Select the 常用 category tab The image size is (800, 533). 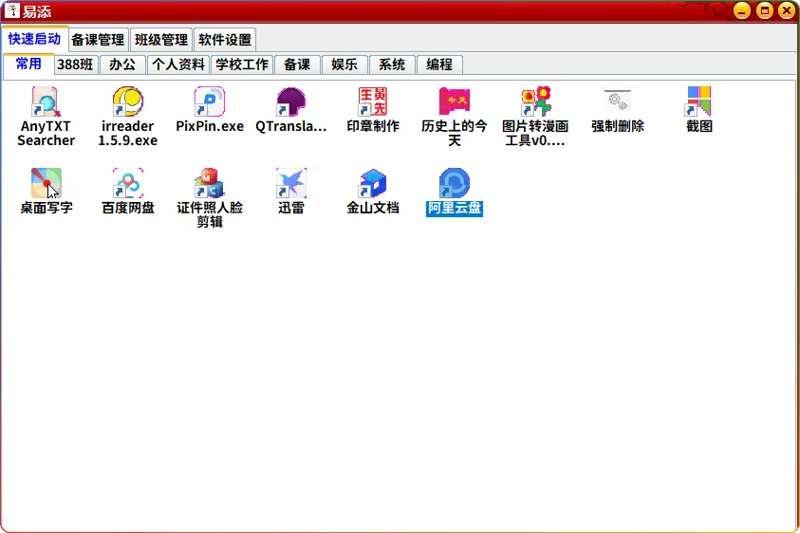coord(28,64)
